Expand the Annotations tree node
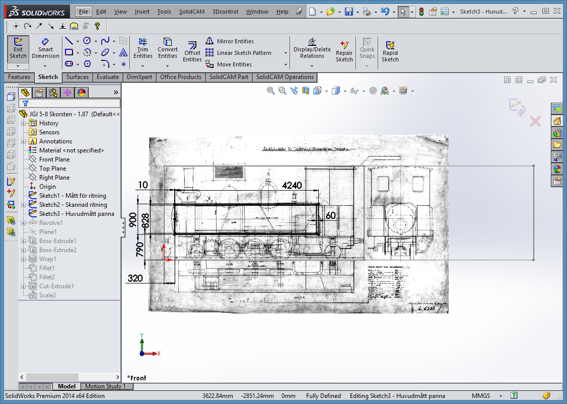567x404 pixels. pyautogui.click(x=24, y=141)
